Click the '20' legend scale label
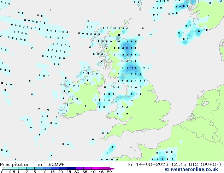224x173 pixels. 60,172
